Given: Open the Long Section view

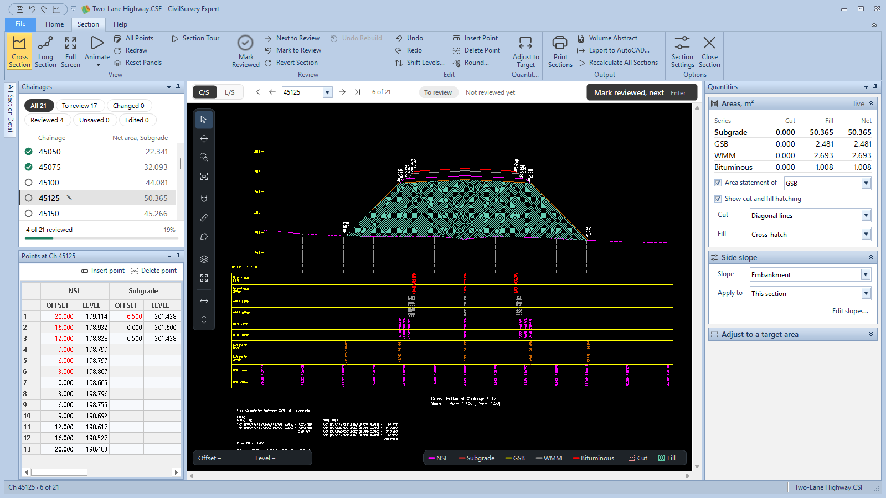Looking at the screenshot, I should click(45, 51).
